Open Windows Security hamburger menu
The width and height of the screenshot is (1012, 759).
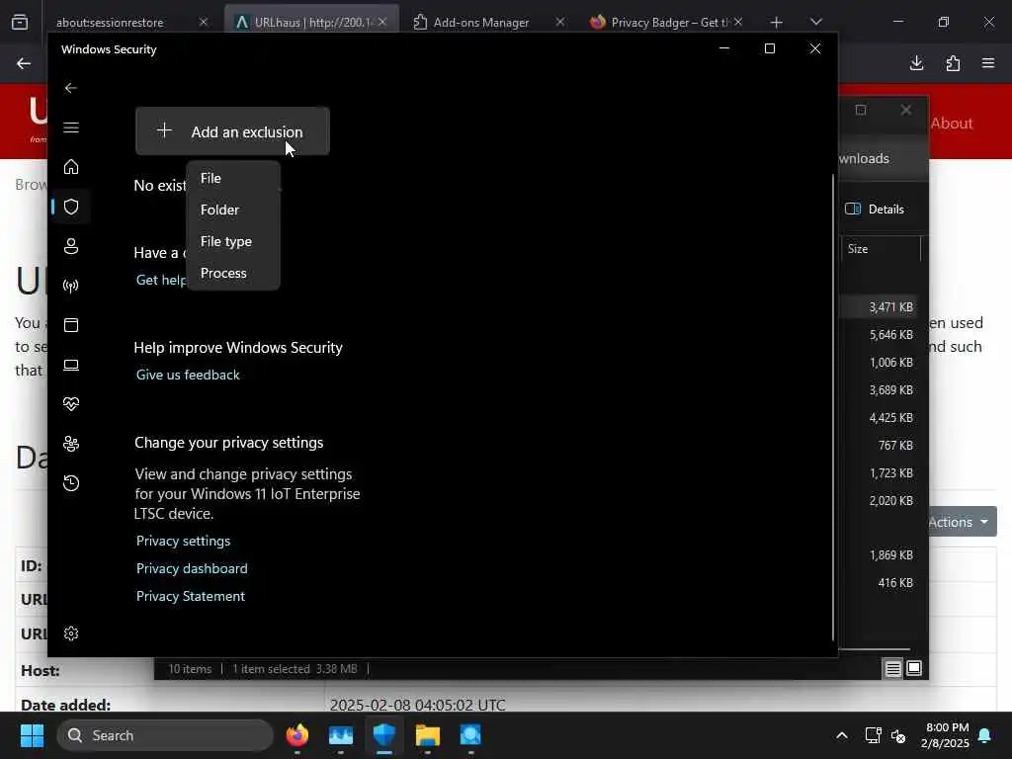pos(71,127)
